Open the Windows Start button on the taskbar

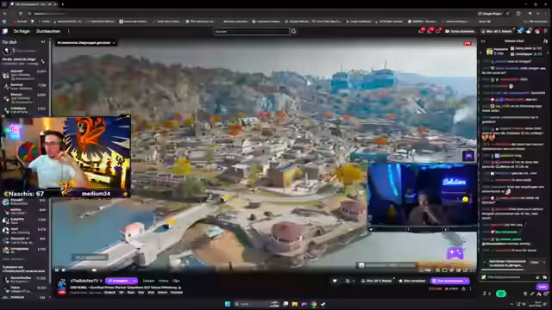[228, 304]
